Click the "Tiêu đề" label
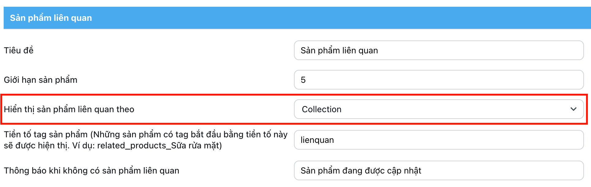Screen dimensions: 591x187 click(x=19, y=50)
